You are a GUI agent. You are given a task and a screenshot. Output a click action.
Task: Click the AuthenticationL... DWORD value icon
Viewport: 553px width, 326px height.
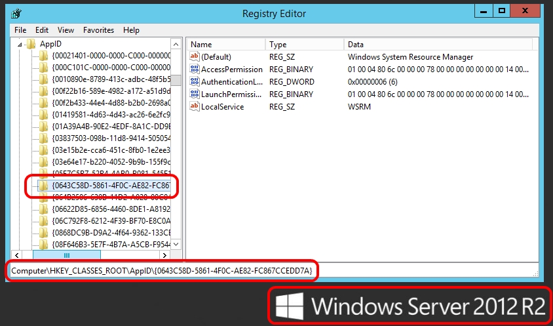[195, 81]
